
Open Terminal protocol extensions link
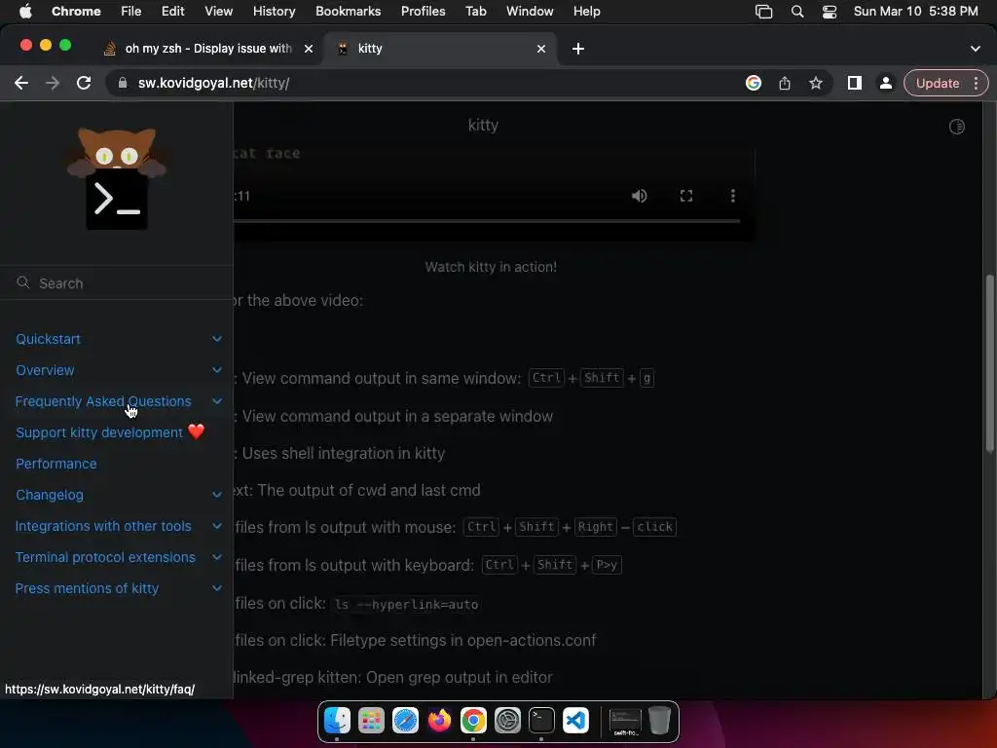click(105, 556)
